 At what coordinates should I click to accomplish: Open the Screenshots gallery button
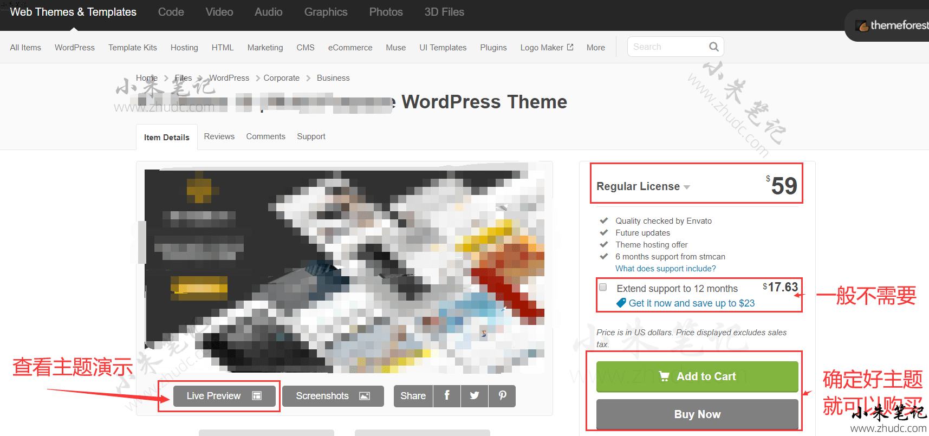click(x=333, y=396)
